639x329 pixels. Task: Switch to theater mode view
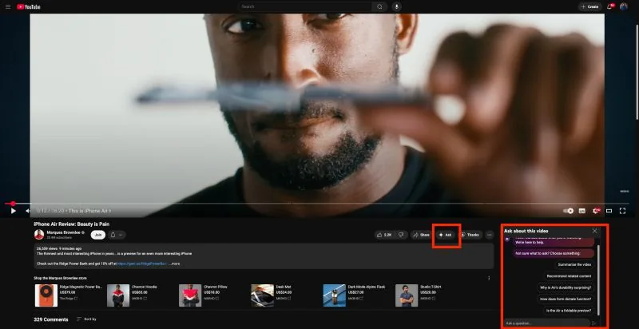[x=609, y=211]
